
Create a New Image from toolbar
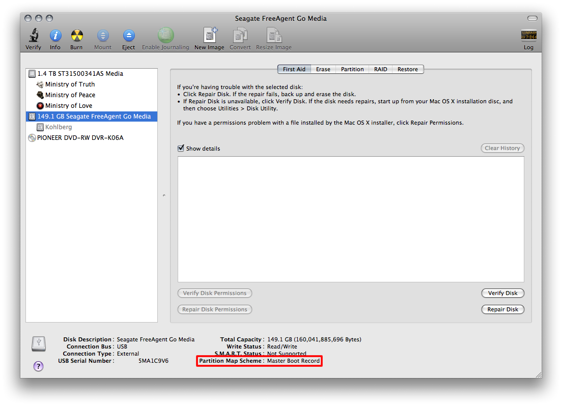[x=210, y=35]
